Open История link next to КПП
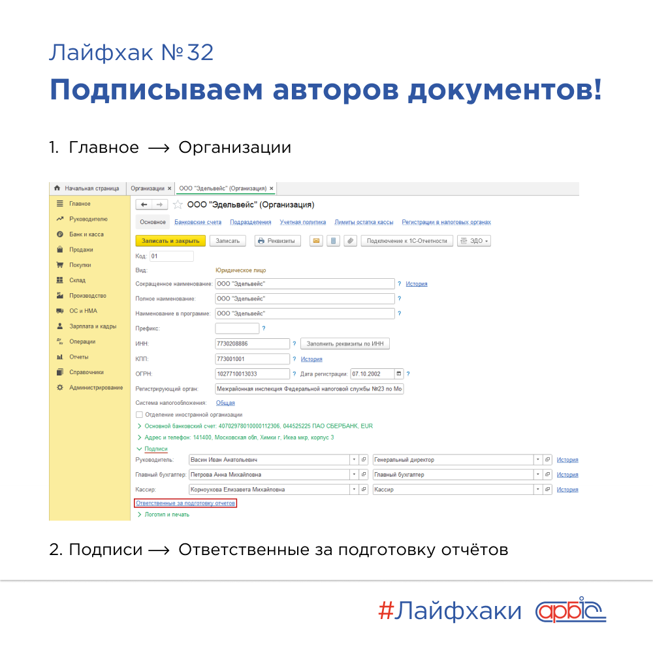The width and height of the screenshot is (653, 653). click(311, 359)
